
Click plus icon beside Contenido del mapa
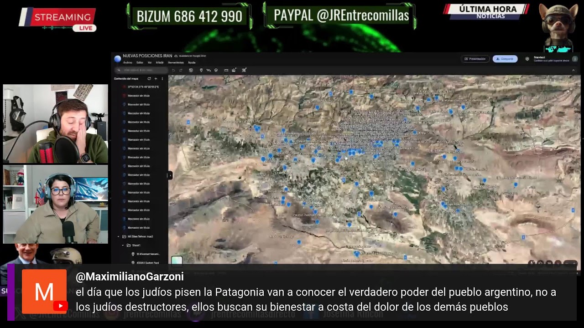[156, 79]
